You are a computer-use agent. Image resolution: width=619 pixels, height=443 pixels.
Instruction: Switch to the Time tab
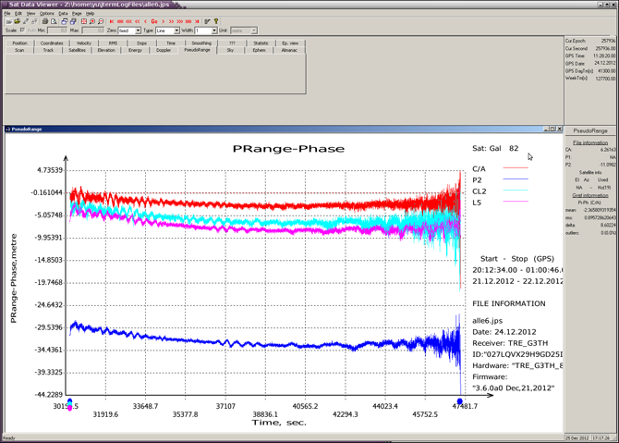(x=171, y=43)
